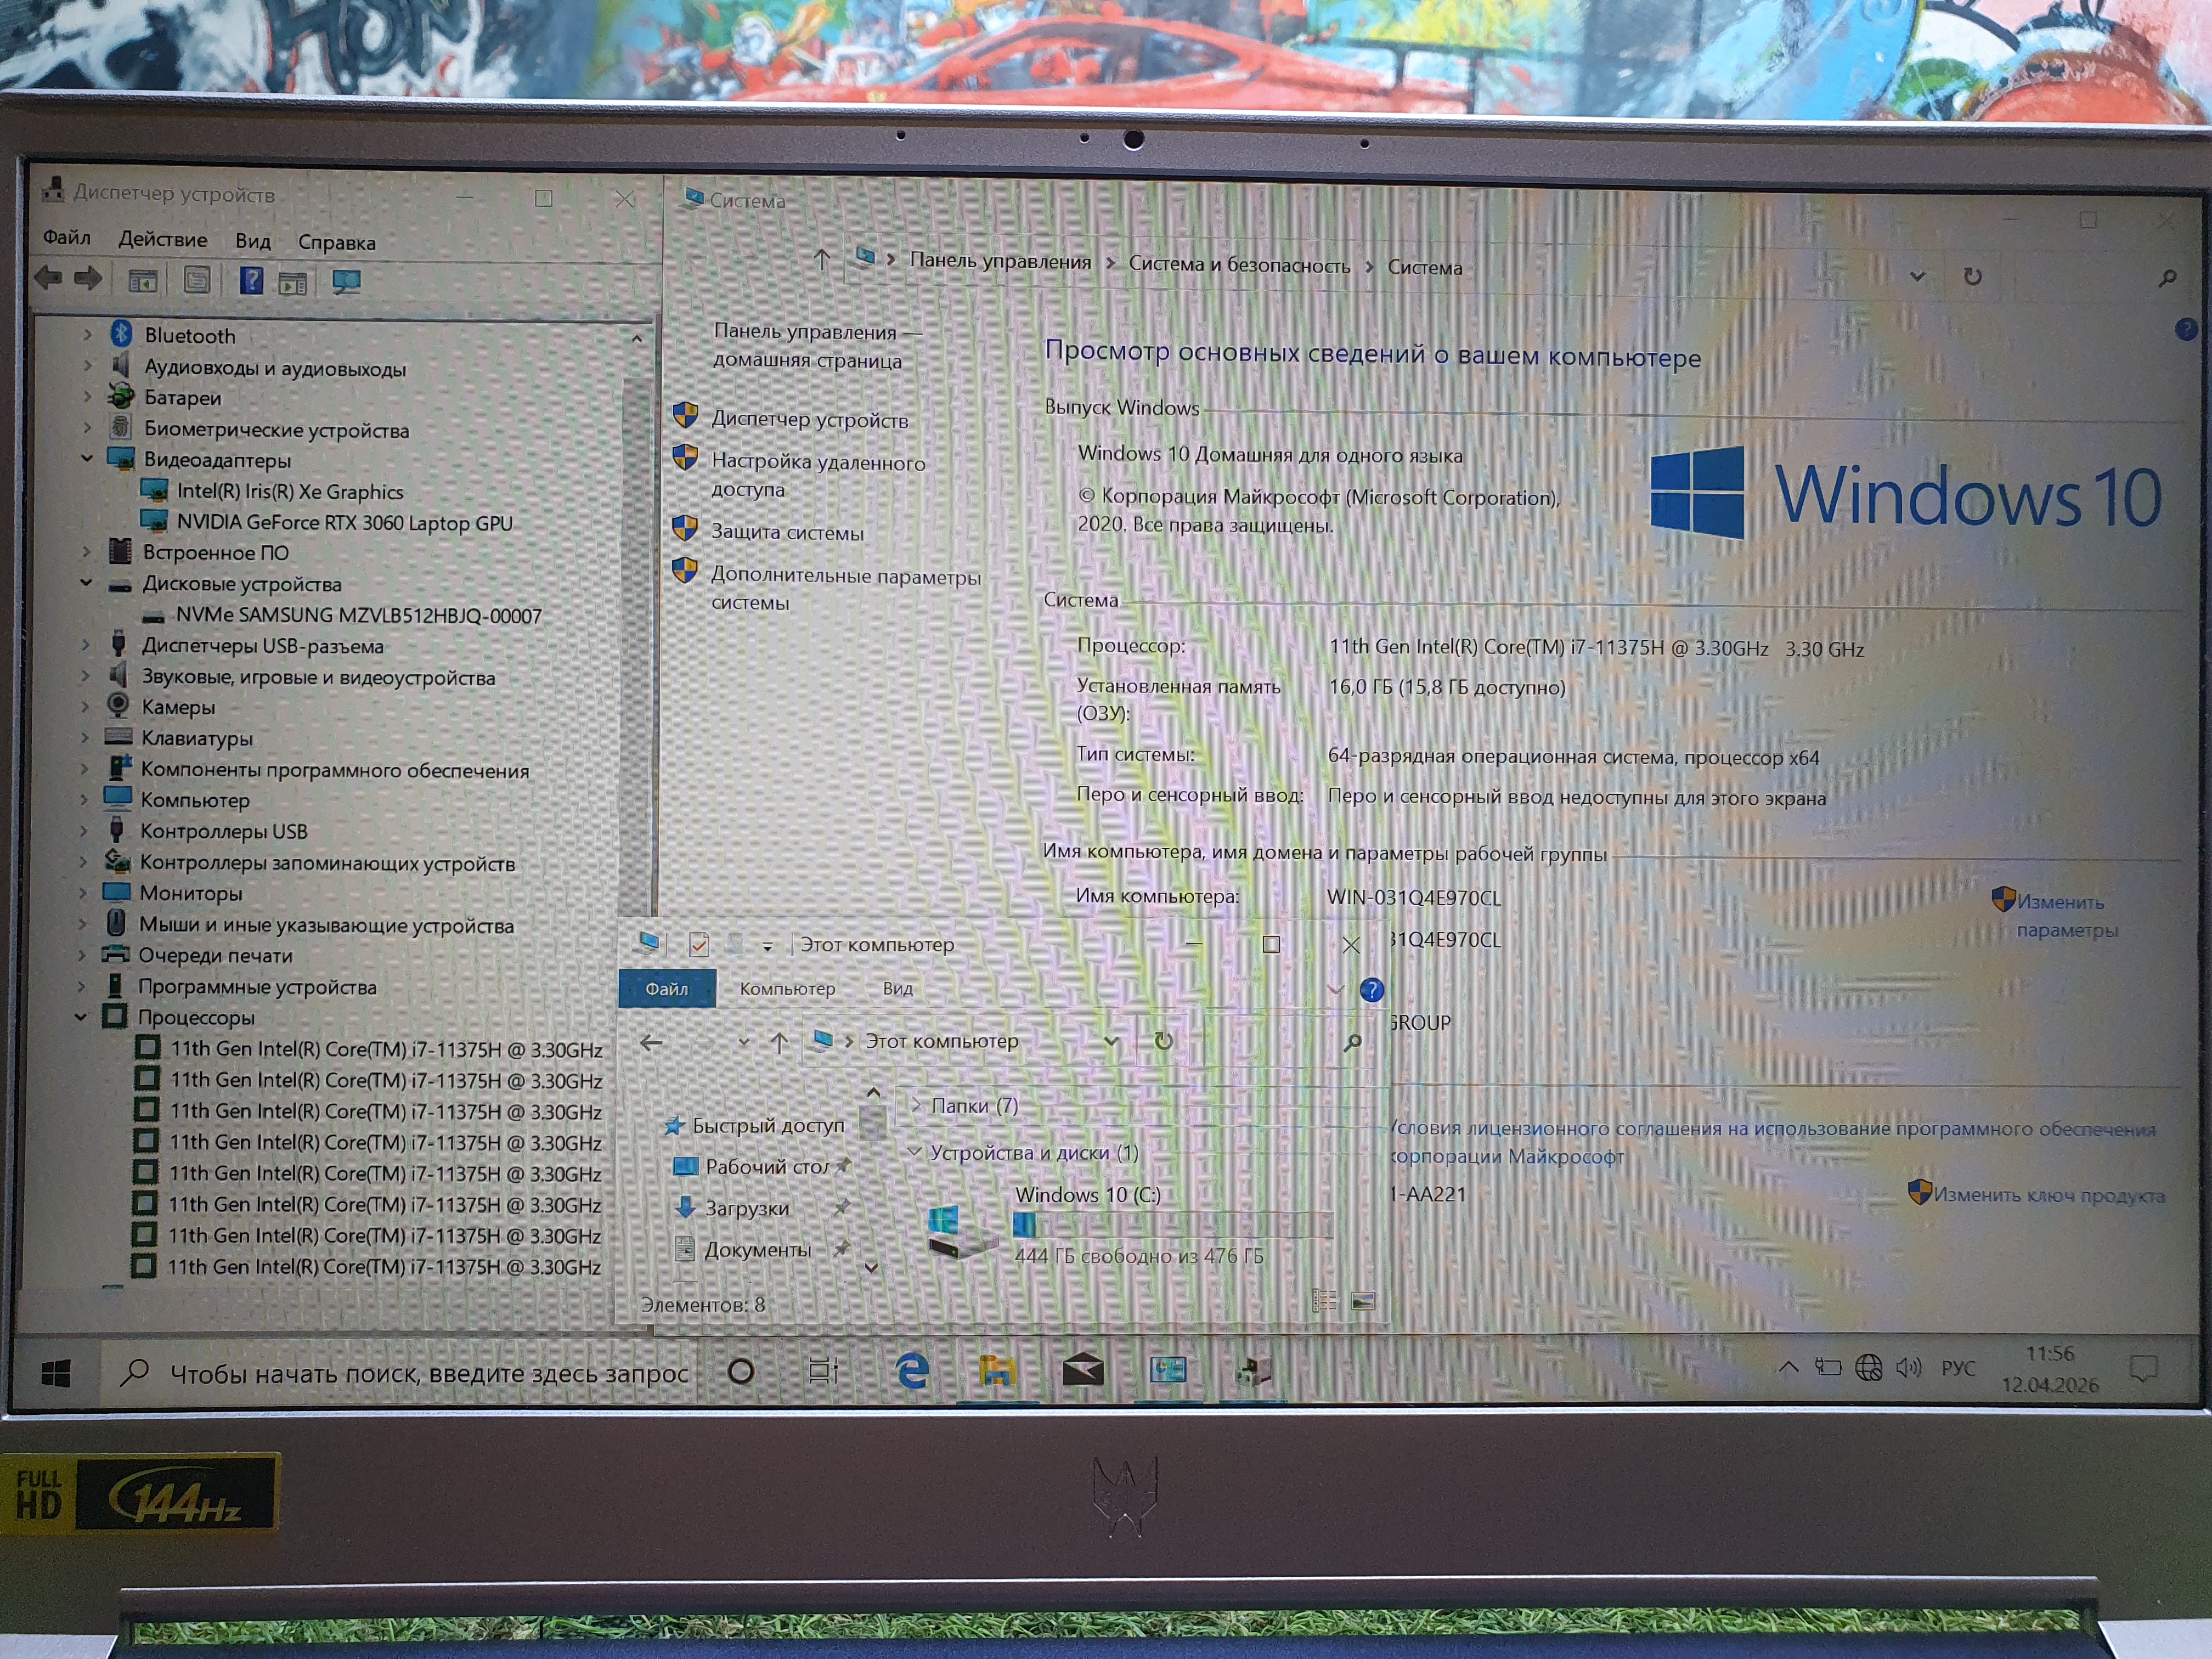Switch to details view in explorer status bar
The width and height of the screenshot is (2212, 1659).
[1324, 1300]
